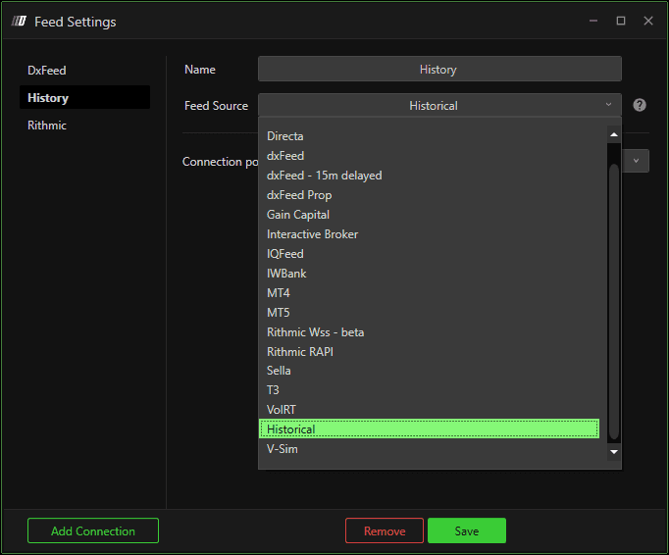Select Rithmic connection in sidebar

pos(84,126)
